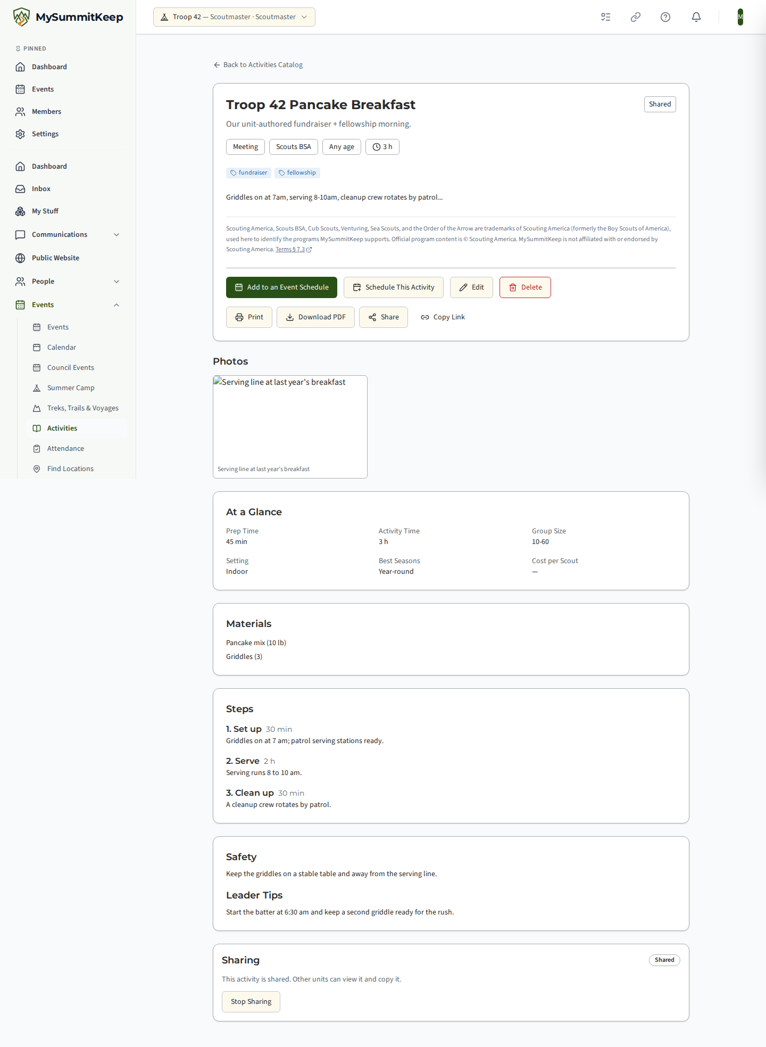Click the Scouts BSA chip
Viewport: 766px width, 1047px height.
294,147
